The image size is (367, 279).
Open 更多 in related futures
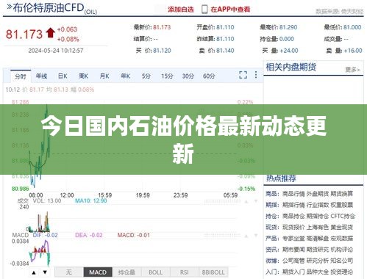click(352, 70)
